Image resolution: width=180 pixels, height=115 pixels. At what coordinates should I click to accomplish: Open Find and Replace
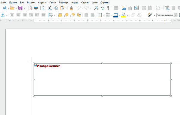pos(96,8)
